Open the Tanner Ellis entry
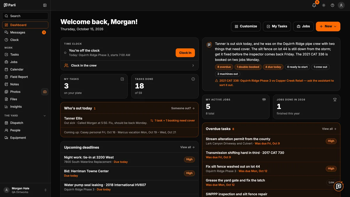The width and height of the screenshot is (350, 197). click(129, 121)
